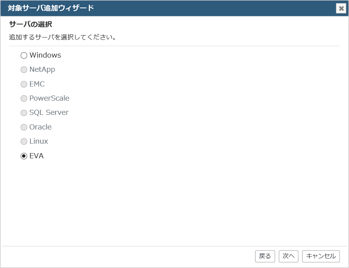
Task: Click the 'SQL Server' text label
Action: (49, 112)
